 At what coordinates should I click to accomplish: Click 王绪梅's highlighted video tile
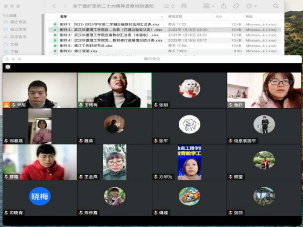[114, 90]
